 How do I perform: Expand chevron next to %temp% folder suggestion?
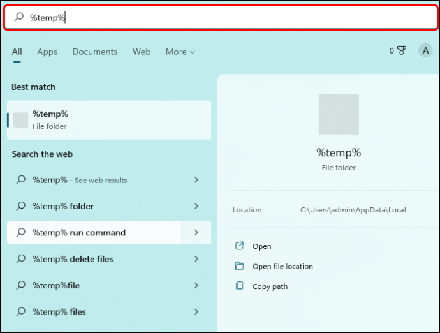pyautogui.click(x=196, y=206)
